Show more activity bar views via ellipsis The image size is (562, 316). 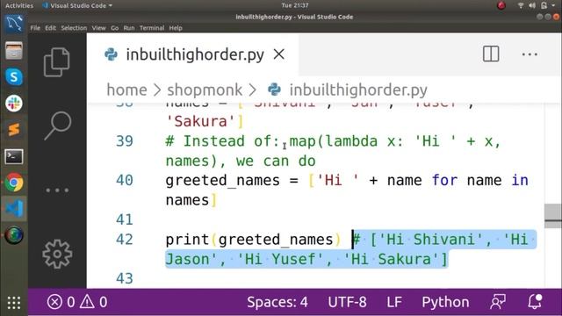[57, 190]
